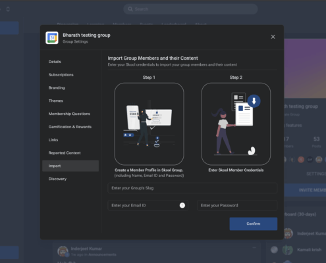Click the help icon in Email ID field
Screen dimensions: 326x263
coord(182,205)
